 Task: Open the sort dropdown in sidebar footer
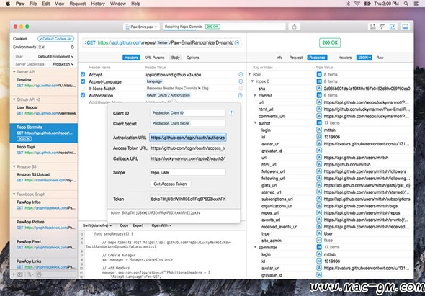point(31,274)
